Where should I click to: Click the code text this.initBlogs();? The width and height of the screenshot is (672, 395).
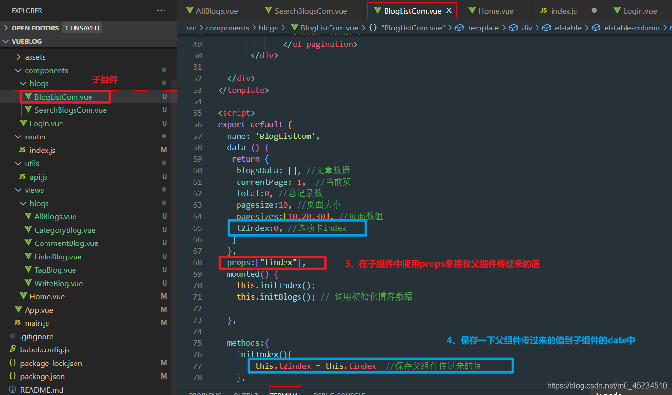[x=276, y=297]
